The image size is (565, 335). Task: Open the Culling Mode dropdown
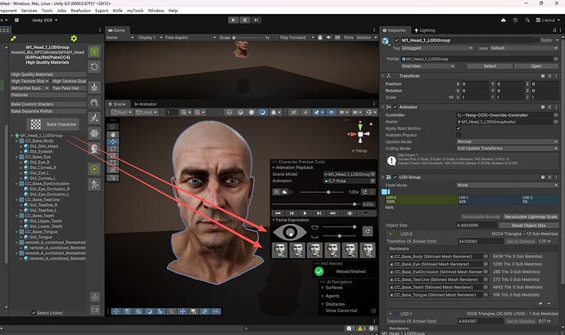[x=508, y=148]
